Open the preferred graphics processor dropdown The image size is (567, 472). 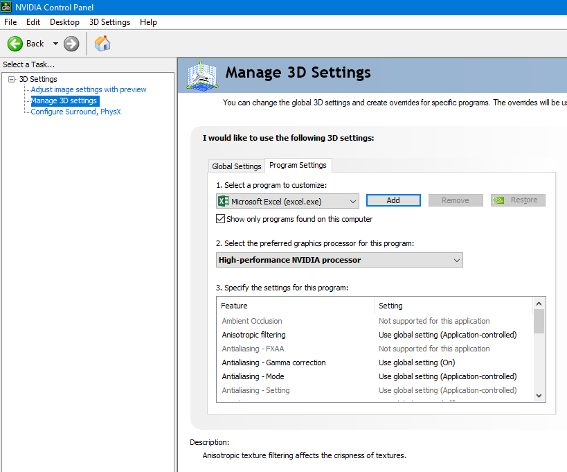click(339, 260)
